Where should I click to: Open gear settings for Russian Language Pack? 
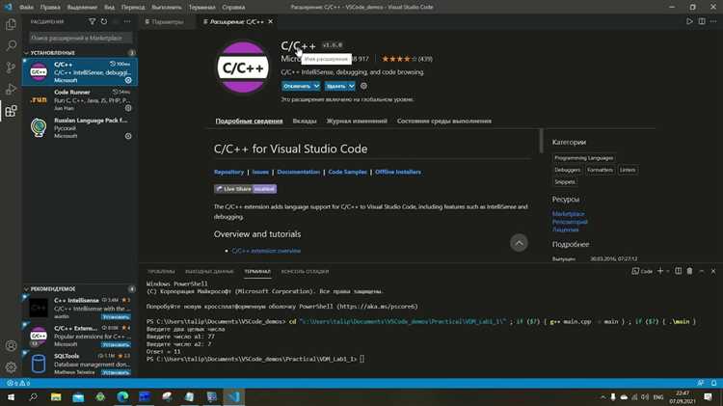128,136
